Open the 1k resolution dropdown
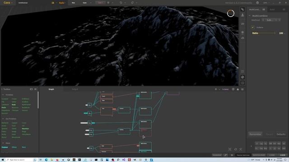The height and width of the screenshot is (162, 289). coord(54,3)
